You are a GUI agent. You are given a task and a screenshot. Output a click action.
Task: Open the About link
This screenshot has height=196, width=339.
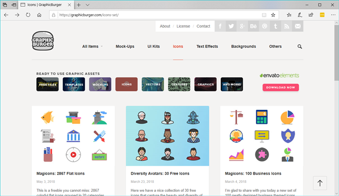pos(165,26)
